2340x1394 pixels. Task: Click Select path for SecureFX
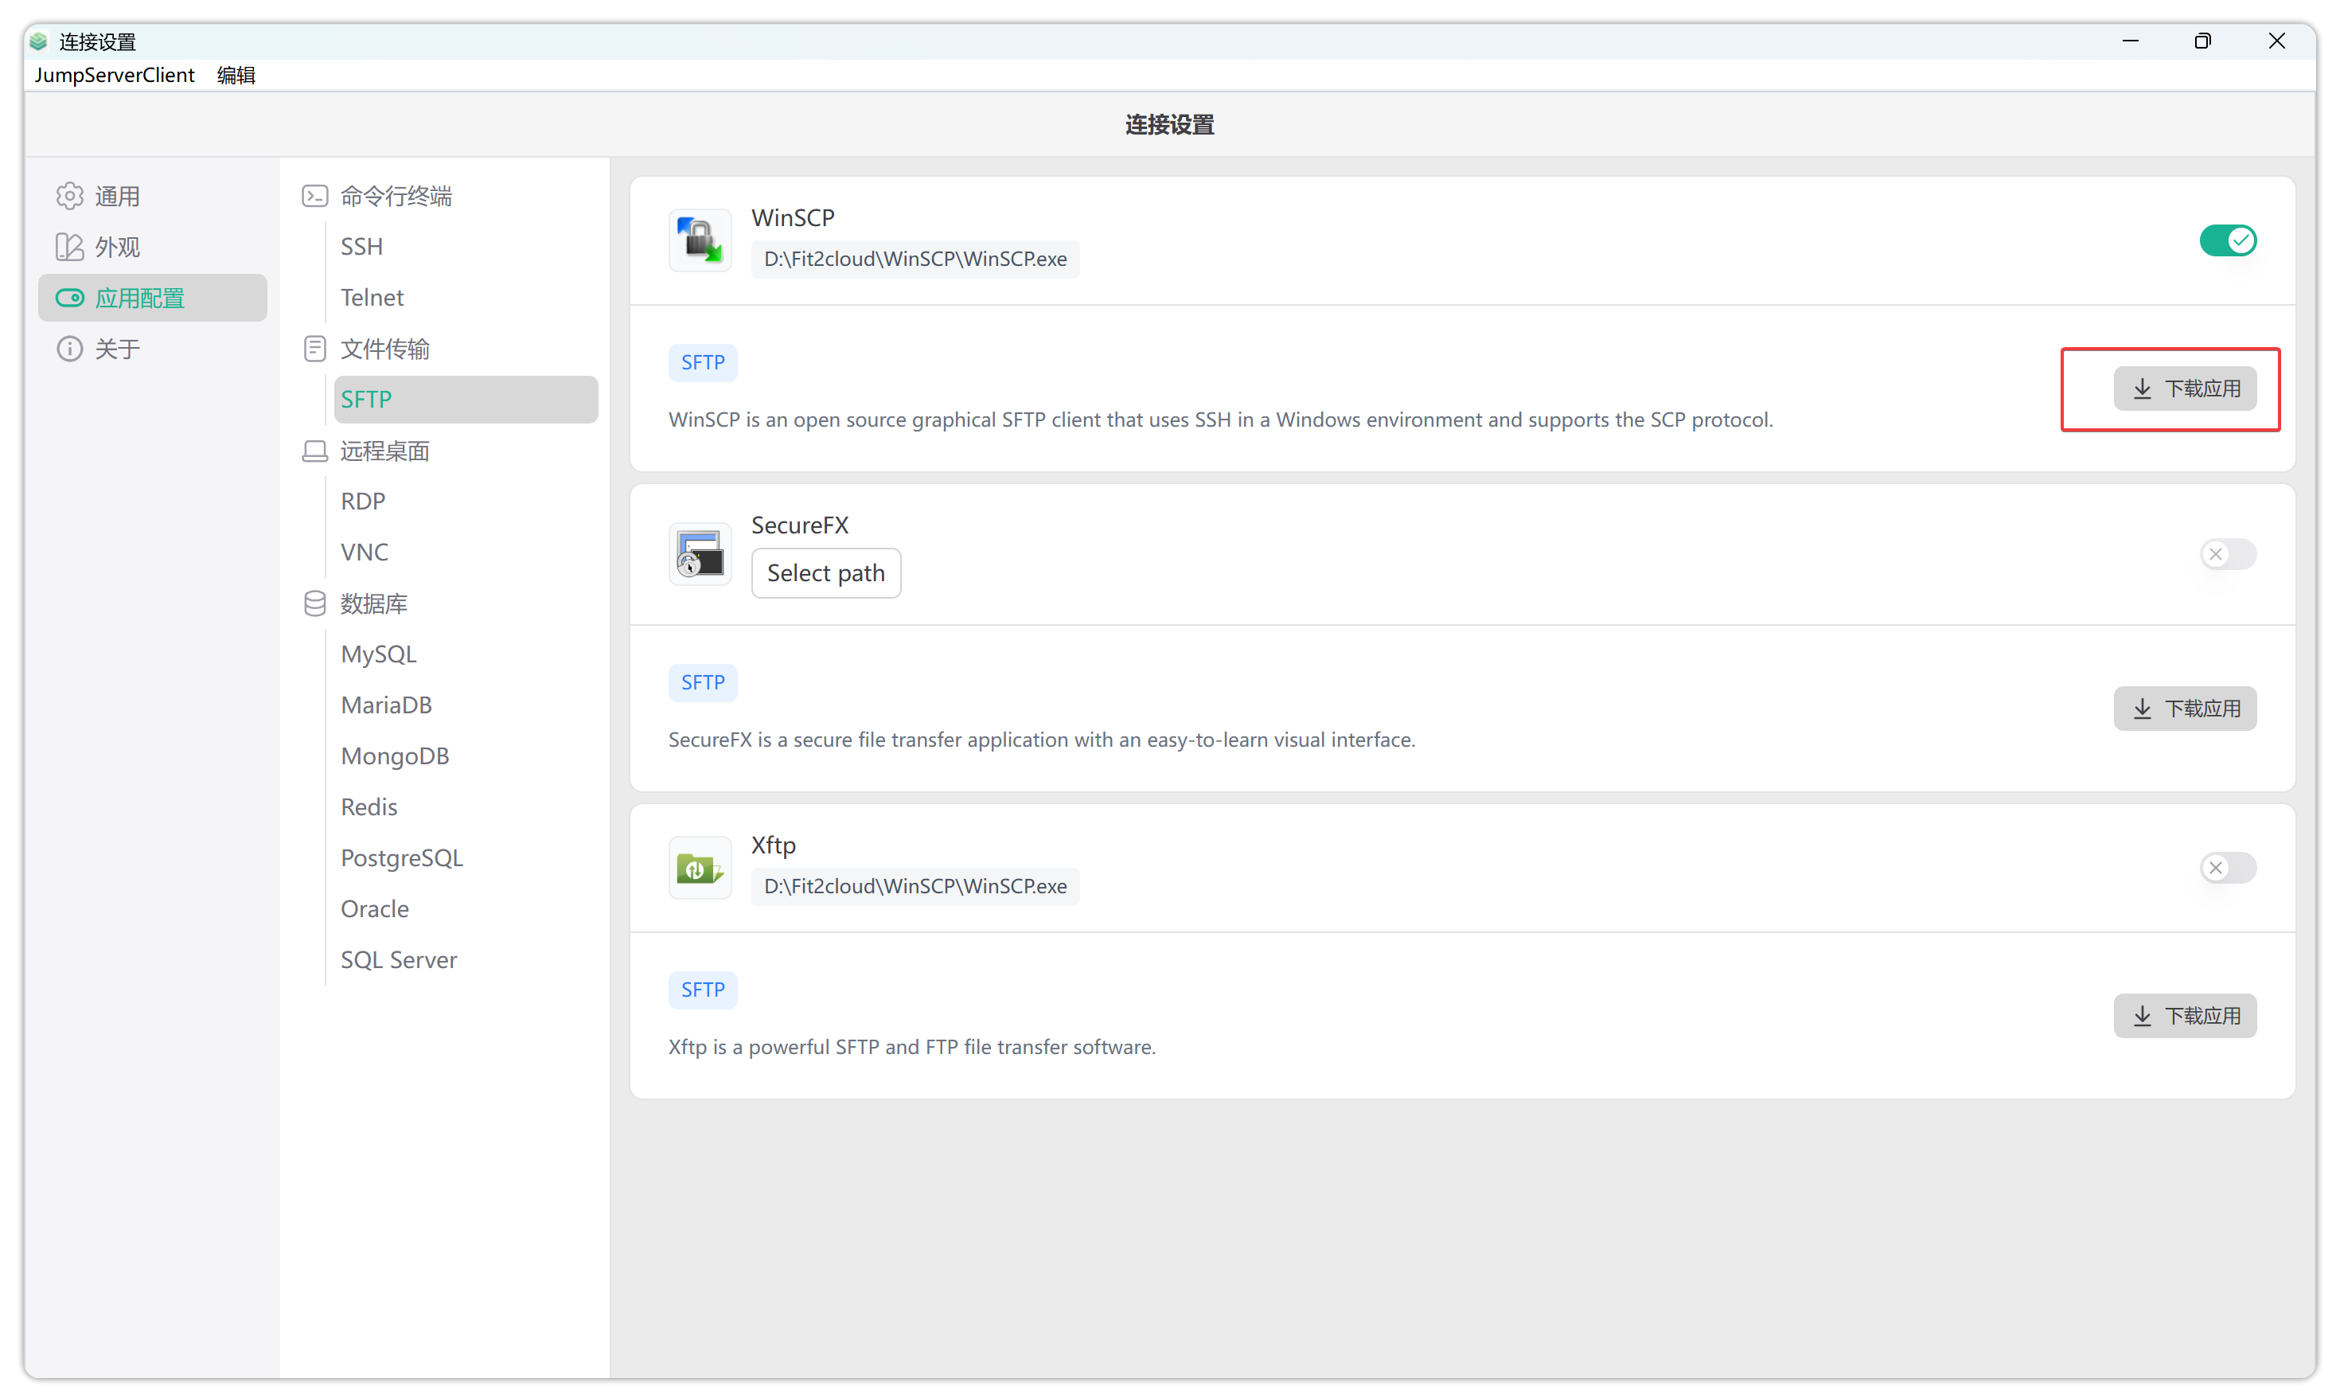[825, 573]
